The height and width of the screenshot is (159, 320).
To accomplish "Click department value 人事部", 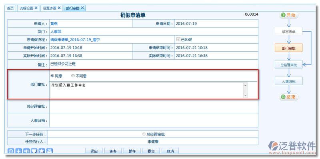I will point(56,32).
